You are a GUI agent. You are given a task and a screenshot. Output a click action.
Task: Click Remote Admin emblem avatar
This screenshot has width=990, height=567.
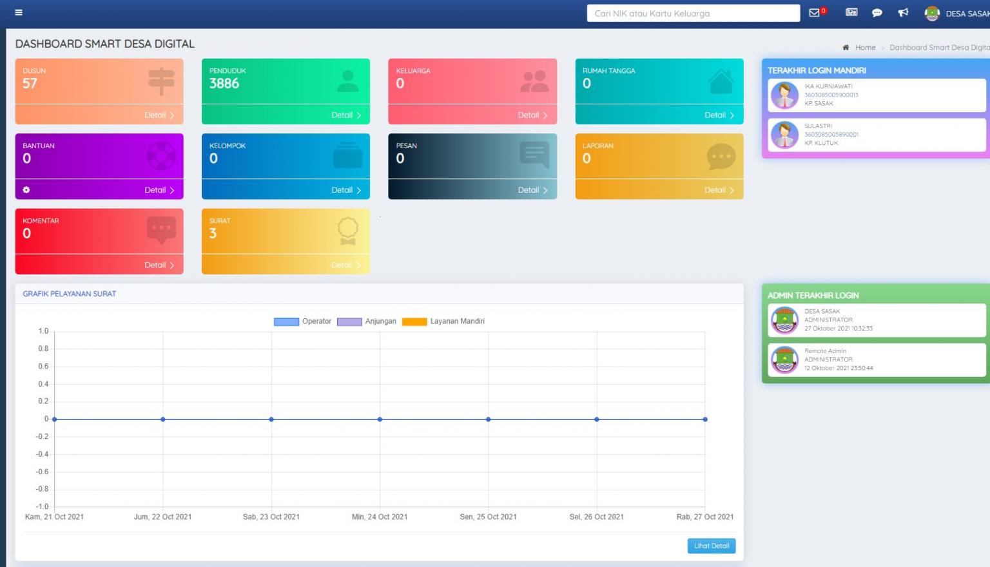pyautogui.click(x=784, y=360)
